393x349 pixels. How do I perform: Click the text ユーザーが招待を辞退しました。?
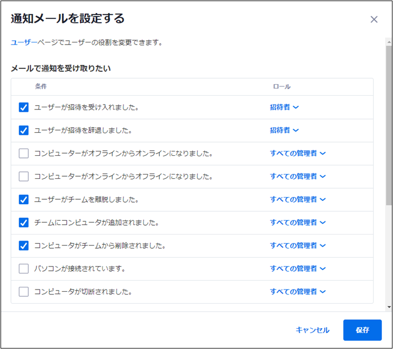tap(83, 130)
